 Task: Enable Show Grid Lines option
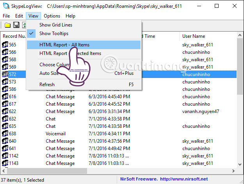(x=84, y=25)
